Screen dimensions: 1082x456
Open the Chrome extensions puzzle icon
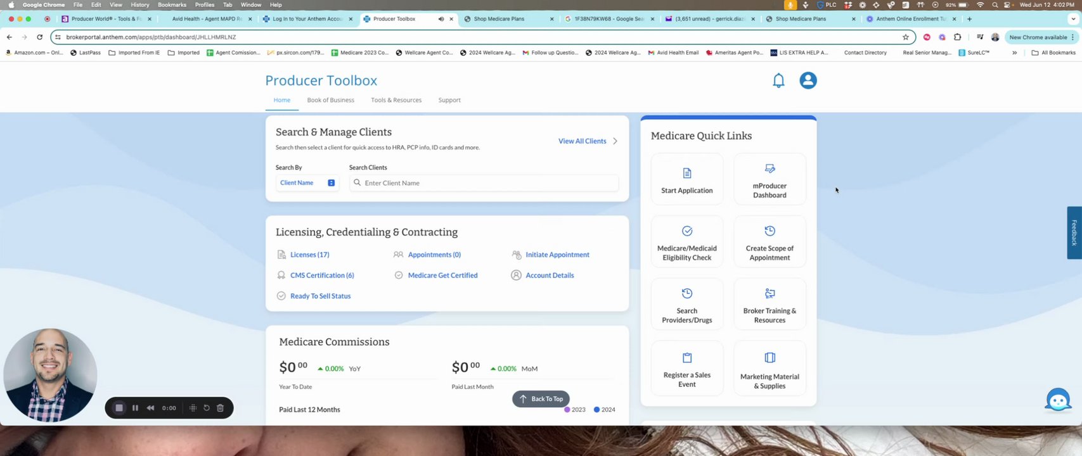(x=958, y=37)
